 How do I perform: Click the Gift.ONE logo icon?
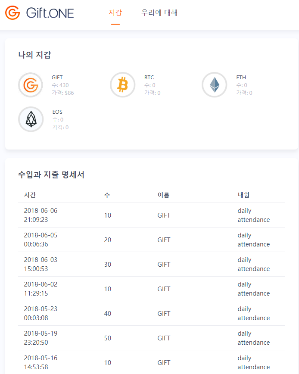[x=12, y=13]
